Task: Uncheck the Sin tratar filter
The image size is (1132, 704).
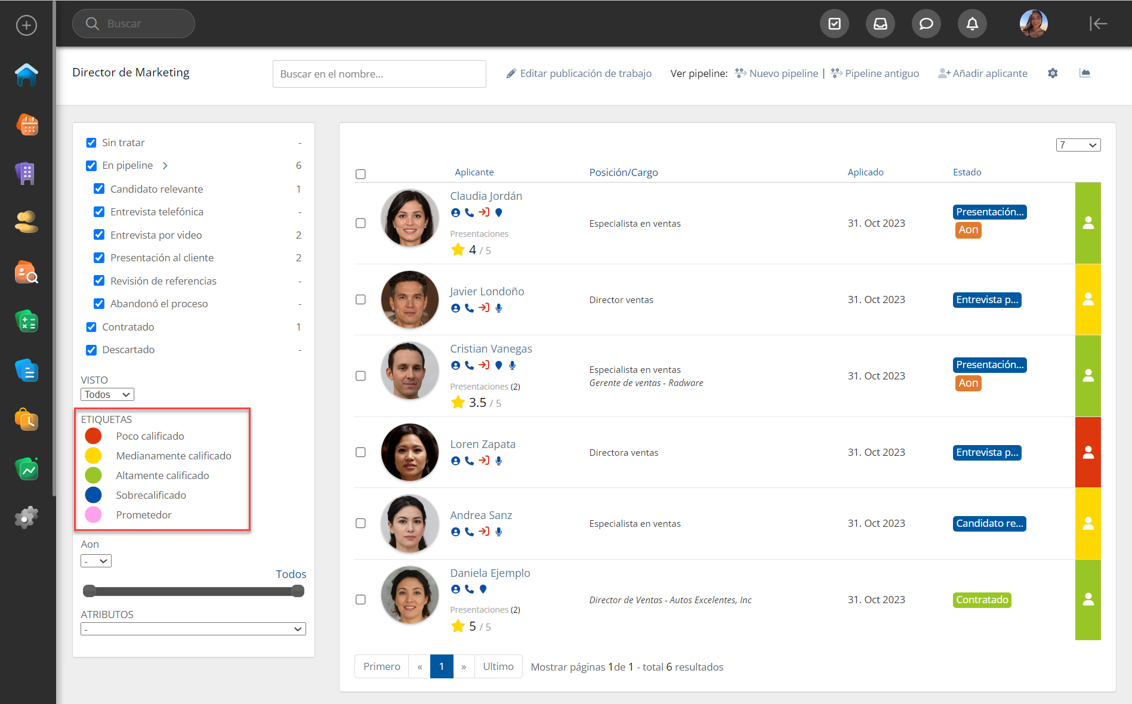Action: click(x=91, y=143)
